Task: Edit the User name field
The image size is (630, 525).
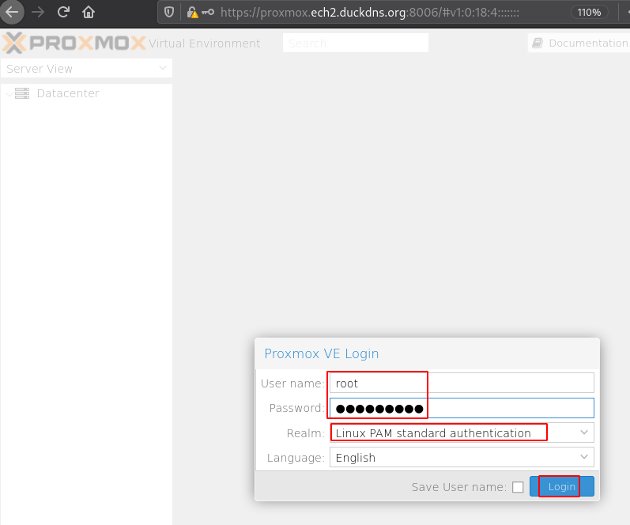Action: [x=462, y=383]
